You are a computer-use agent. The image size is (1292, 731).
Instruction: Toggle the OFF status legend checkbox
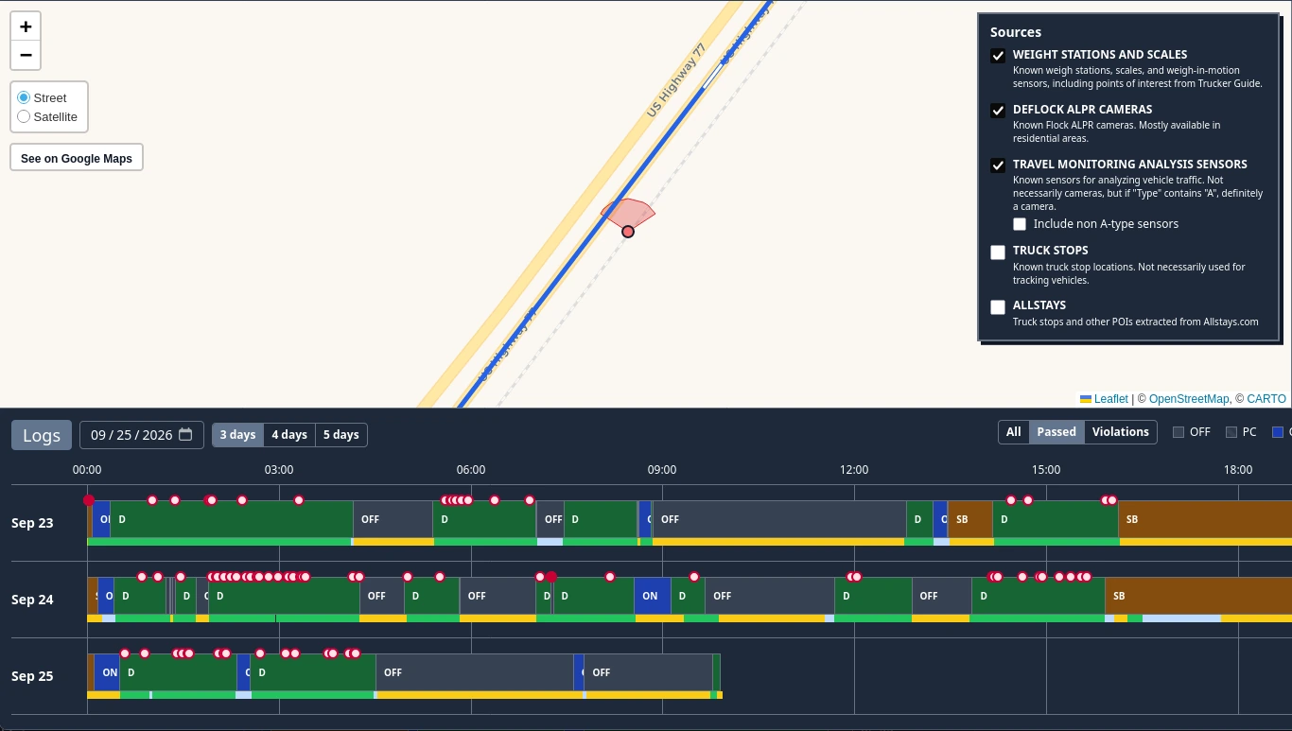[1179, 432]
